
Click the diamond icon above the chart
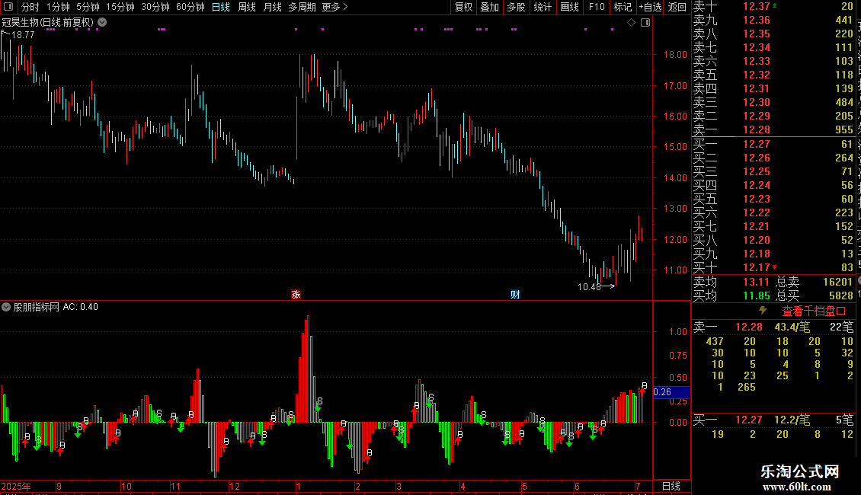[631, 23]
